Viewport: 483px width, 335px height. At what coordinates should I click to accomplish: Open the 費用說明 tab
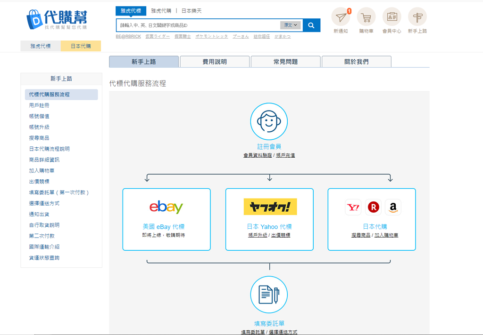pos(215,62)
